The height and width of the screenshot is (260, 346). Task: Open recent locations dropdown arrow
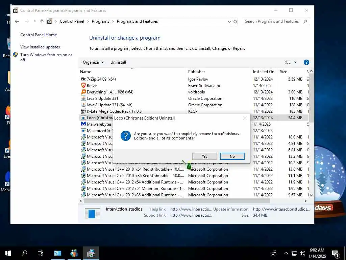[35, 21]
